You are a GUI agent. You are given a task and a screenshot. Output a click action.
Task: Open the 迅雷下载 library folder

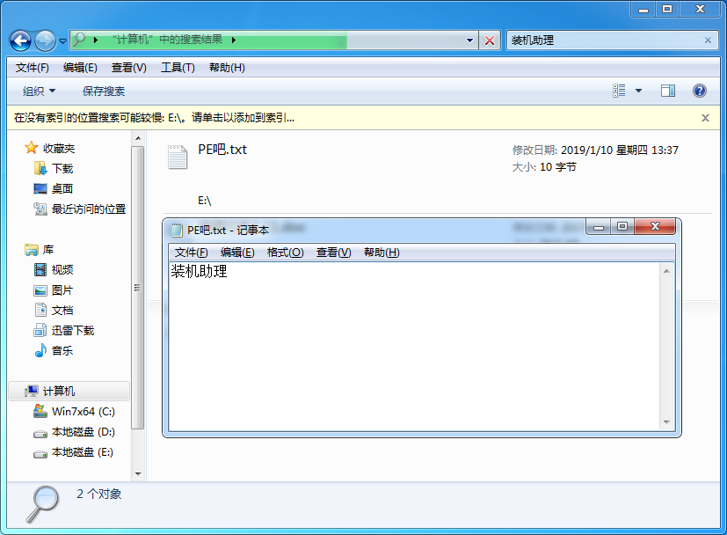tap(72, 331)
